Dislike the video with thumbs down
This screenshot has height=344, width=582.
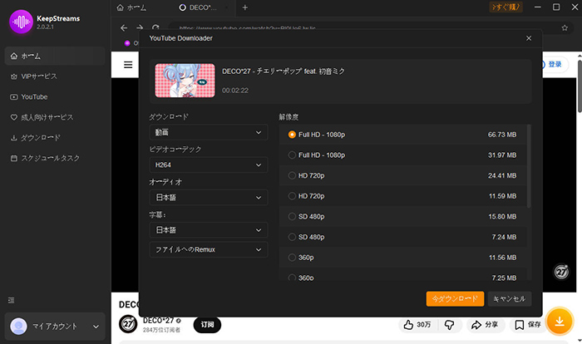pos(449,325)
